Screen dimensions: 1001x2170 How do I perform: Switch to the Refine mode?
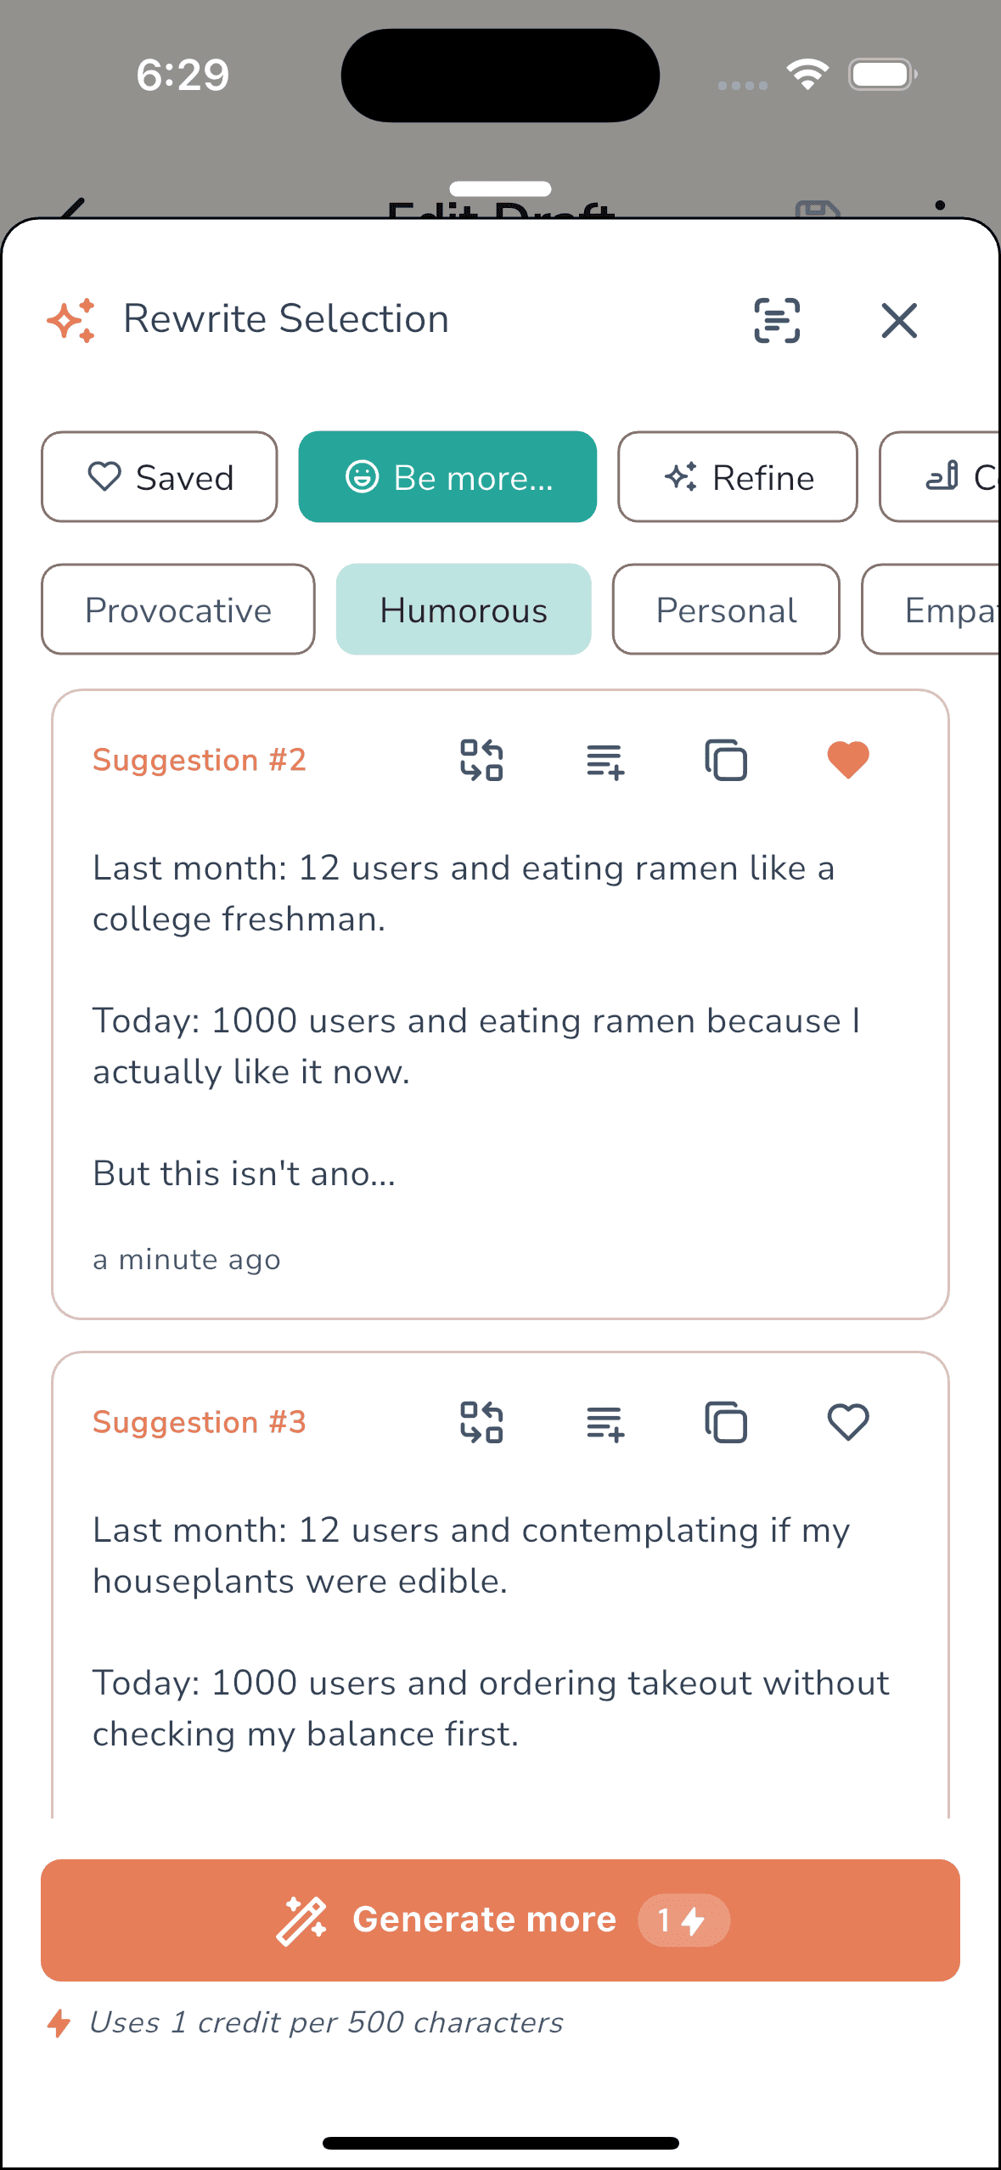[x=738, y=477]
